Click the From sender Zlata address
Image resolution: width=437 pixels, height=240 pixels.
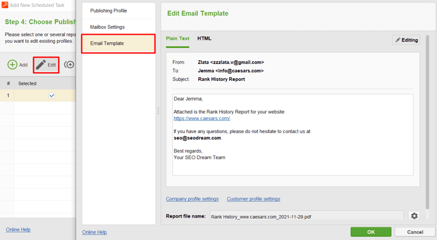(231, 62)
